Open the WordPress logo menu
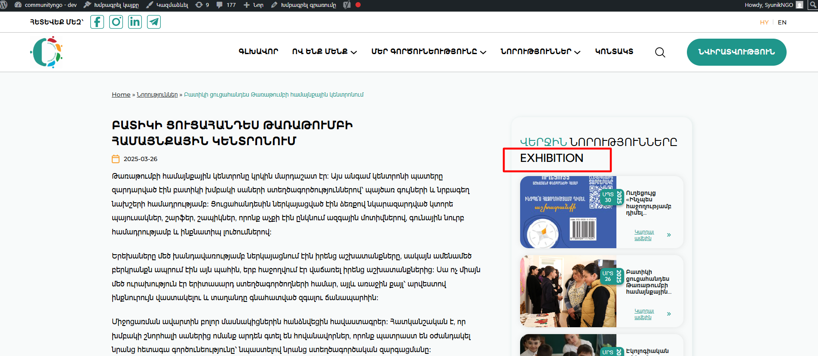Screen dimensions: 818x356 4,5
